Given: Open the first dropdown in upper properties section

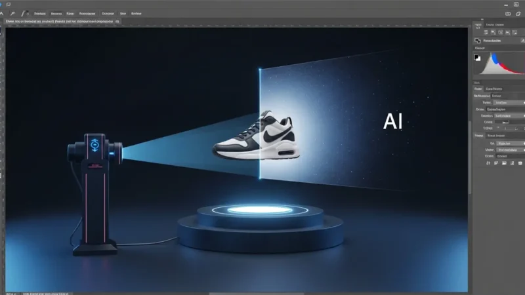Looking at the screenshot, I should point(509,103).
